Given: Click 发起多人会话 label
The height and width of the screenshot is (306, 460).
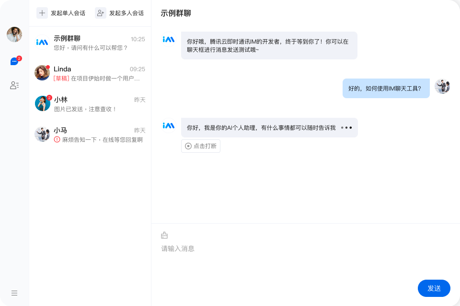Looking at the screenshot, I should point(126,13).
